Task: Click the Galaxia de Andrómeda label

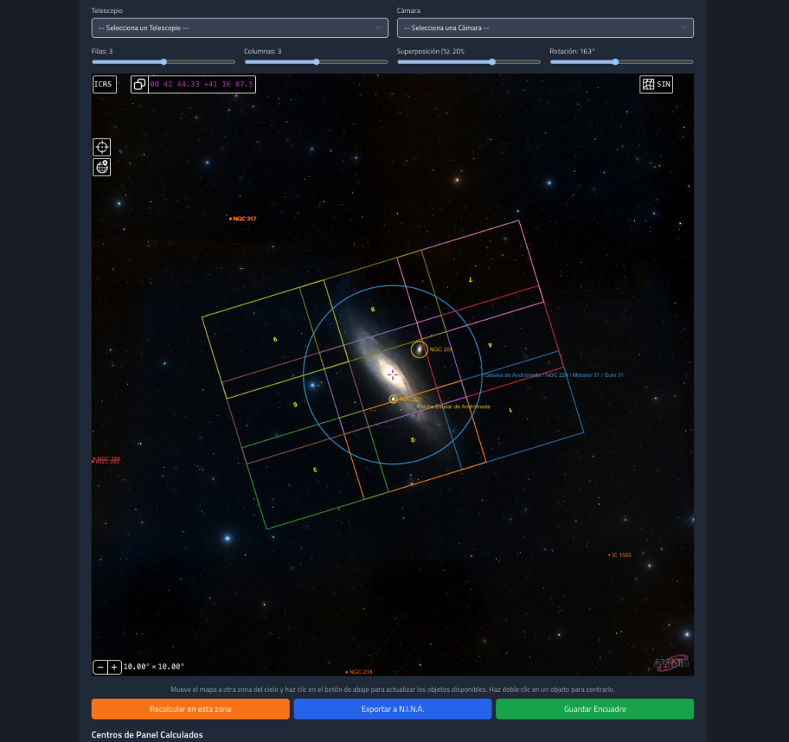Action: click(x=553, y=374)
